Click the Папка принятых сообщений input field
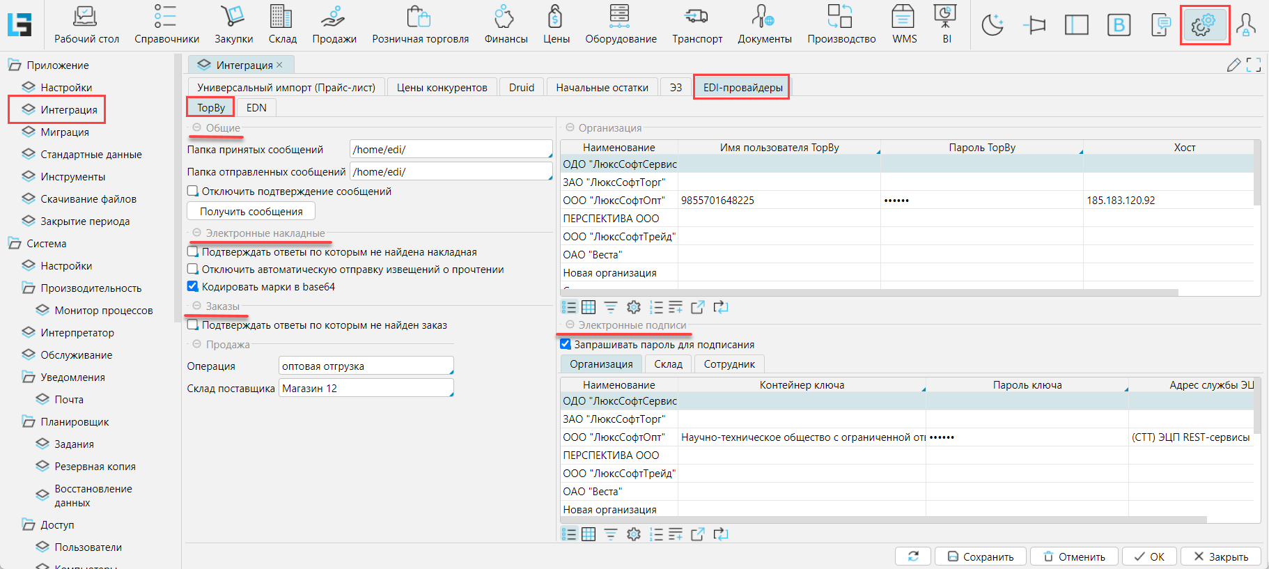 pyautogui.click(x=450, y=149)
